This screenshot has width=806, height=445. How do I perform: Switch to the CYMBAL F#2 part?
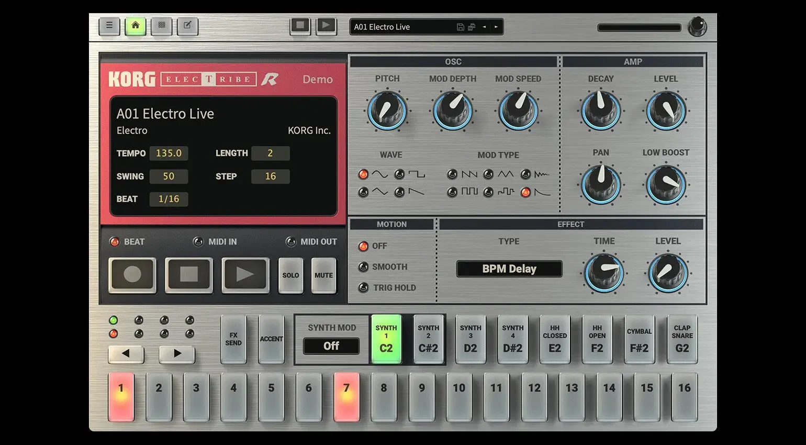639,339
